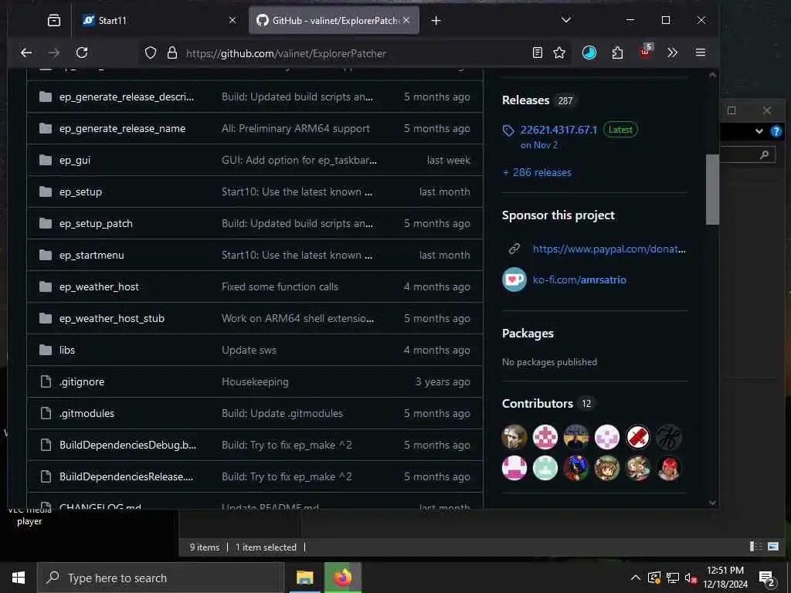Screen dimensions: 791x593
Task: Open the taskbar clock showing 12:51 PM
Action: [x=725, y=578]
